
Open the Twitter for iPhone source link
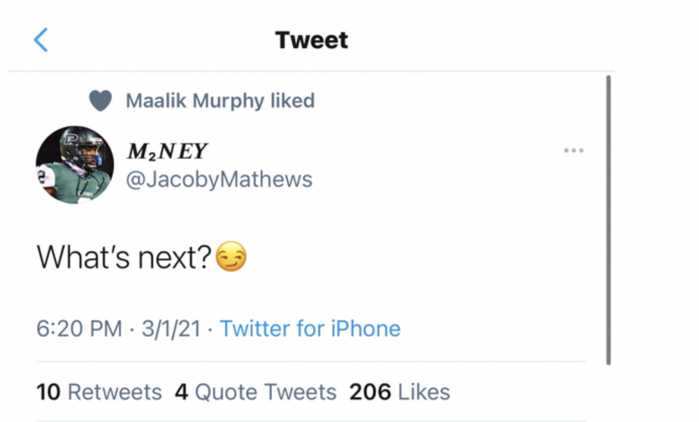tap(310, 329)
